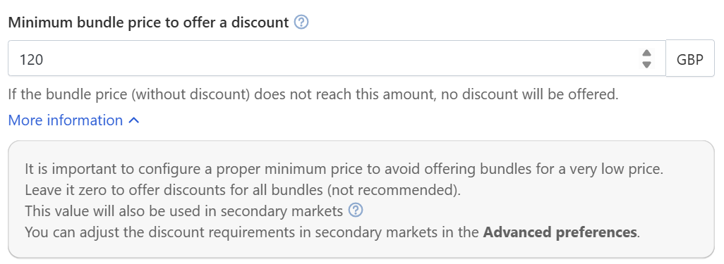Click the 'You can adjust the discount requirements' line
Screen dimensions: 724x264
pos(332,232)
